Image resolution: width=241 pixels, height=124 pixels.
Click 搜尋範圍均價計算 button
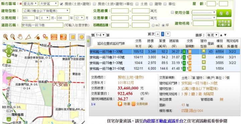coord(224,23)
